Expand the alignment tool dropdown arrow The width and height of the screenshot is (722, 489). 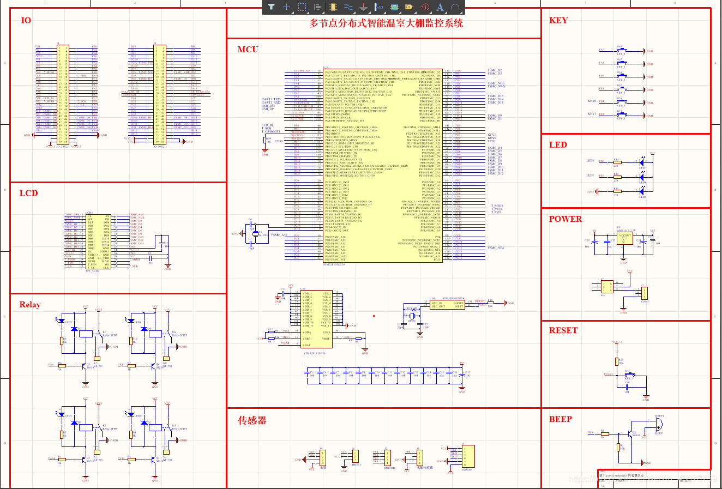(x=324, y=13)
